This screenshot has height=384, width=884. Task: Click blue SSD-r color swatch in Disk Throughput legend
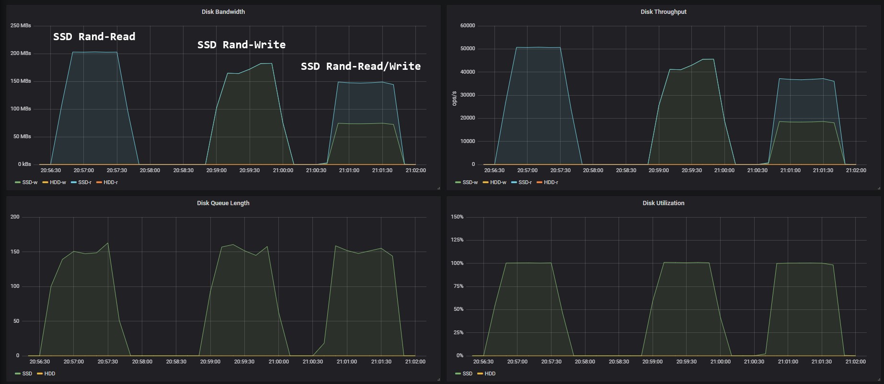514,182
